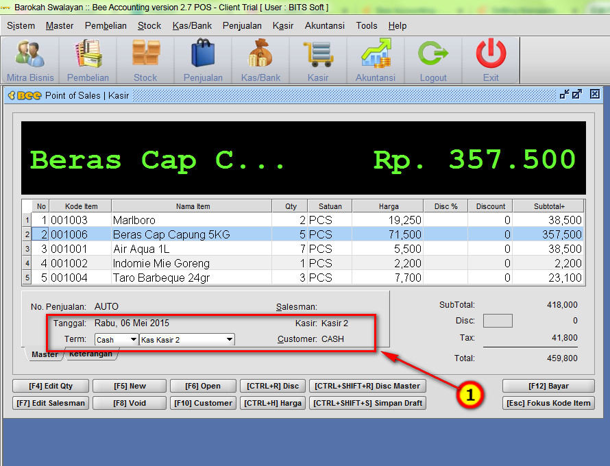Open the Stock toolbar icon
The height and width of the screenshot is (466, 610).
click(x=145, y=60)
